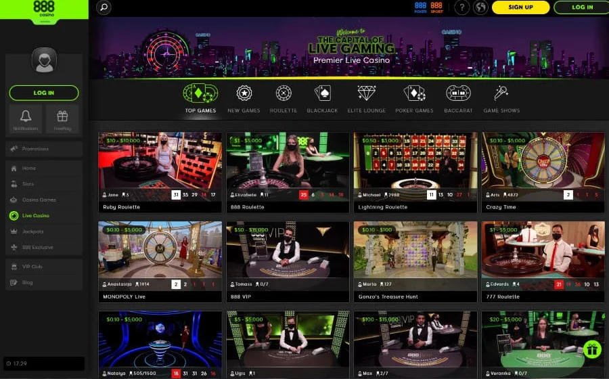
Task: Open Veronika's blackjack table thumbnail
Action: (543, 344)
